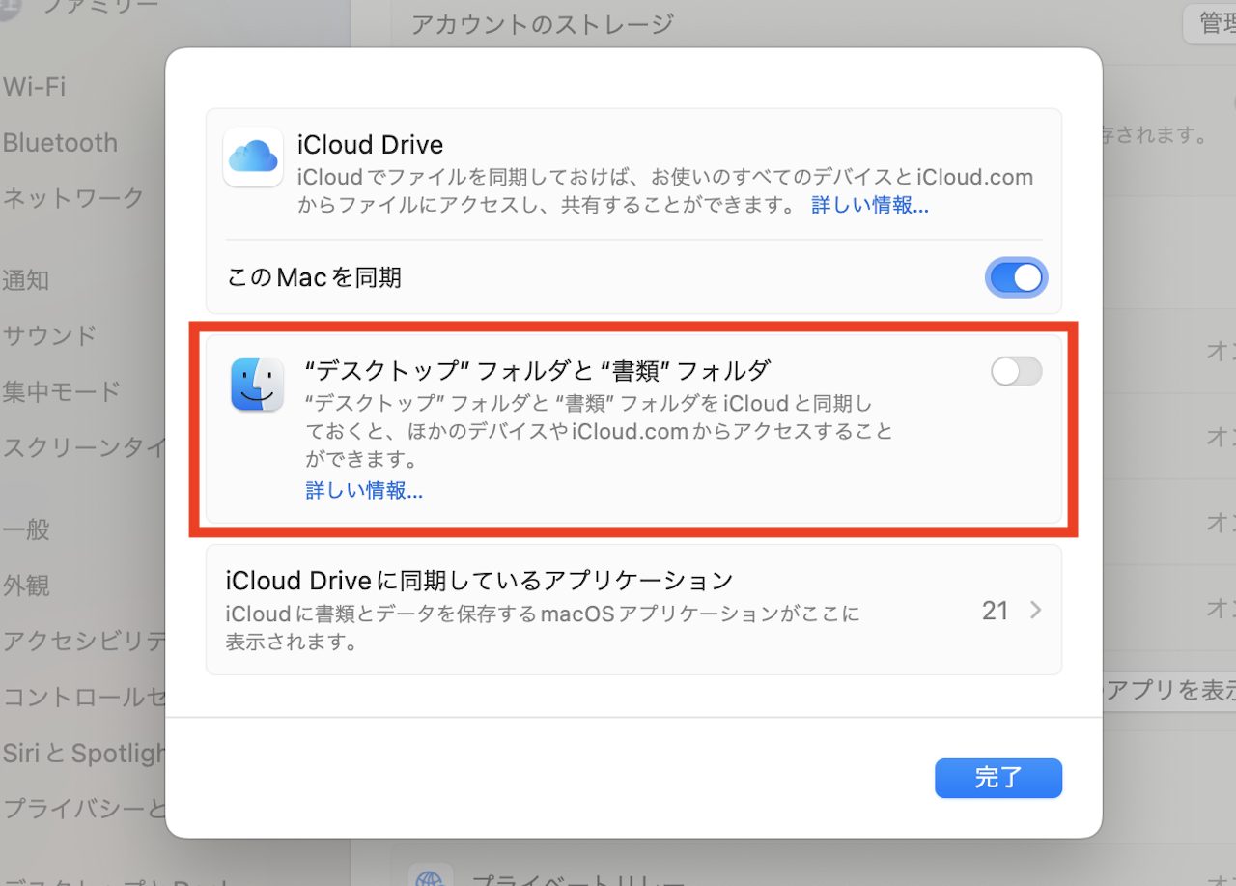1236x886 pixels.
Task: Click the iCloud Drive cloud icon
Action: tap(253, 157)
